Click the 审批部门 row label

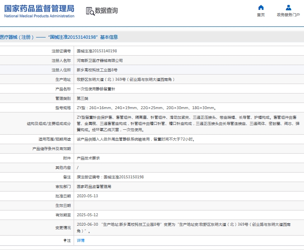point(63,187)
